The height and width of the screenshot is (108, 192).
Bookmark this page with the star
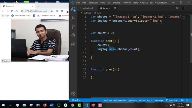pyautogui.click(x=52, y=11)
